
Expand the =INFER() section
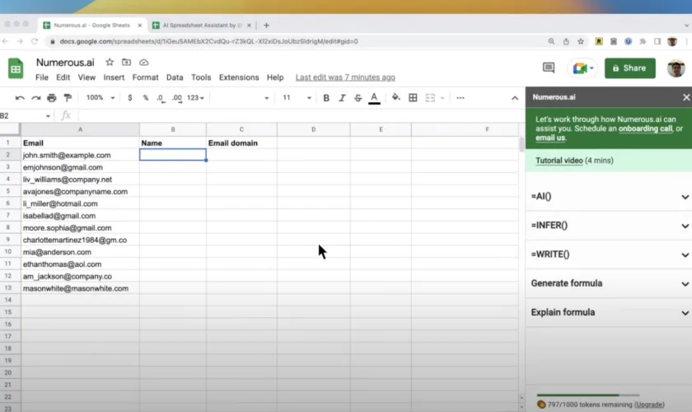(609, 226)
